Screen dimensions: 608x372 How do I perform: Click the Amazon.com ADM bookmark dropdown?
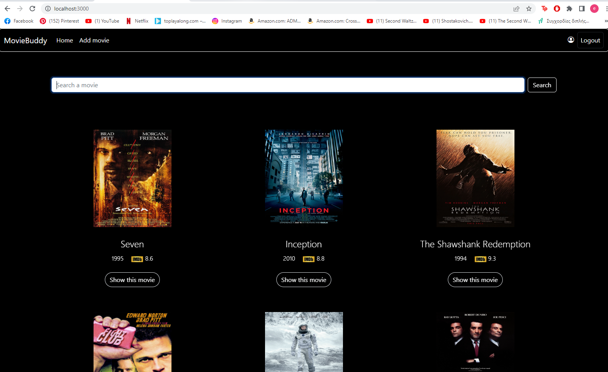(x=274, y=21)
